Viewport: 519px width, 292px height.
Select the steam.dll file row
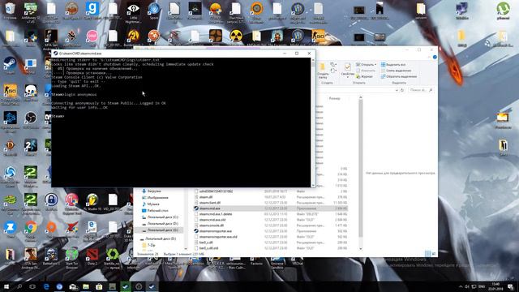[271, 197]
